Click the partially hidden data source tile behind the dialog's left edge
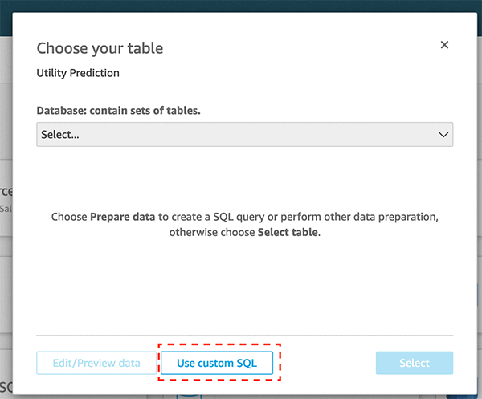Viewport: 482px width, 399px height. coord(6,197)
